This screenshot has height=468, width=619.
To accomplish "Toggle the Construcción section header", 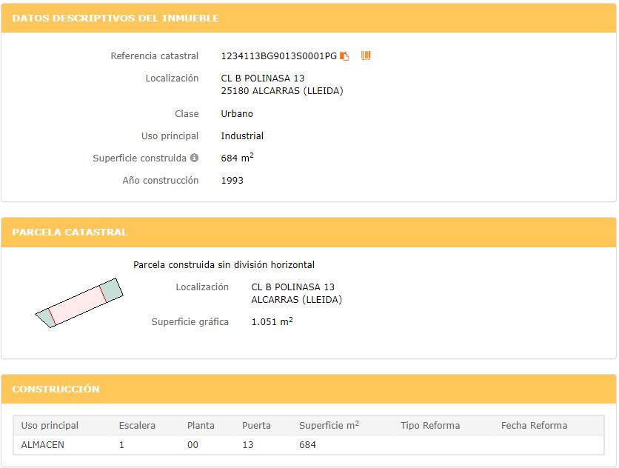I will click(309, 390).
